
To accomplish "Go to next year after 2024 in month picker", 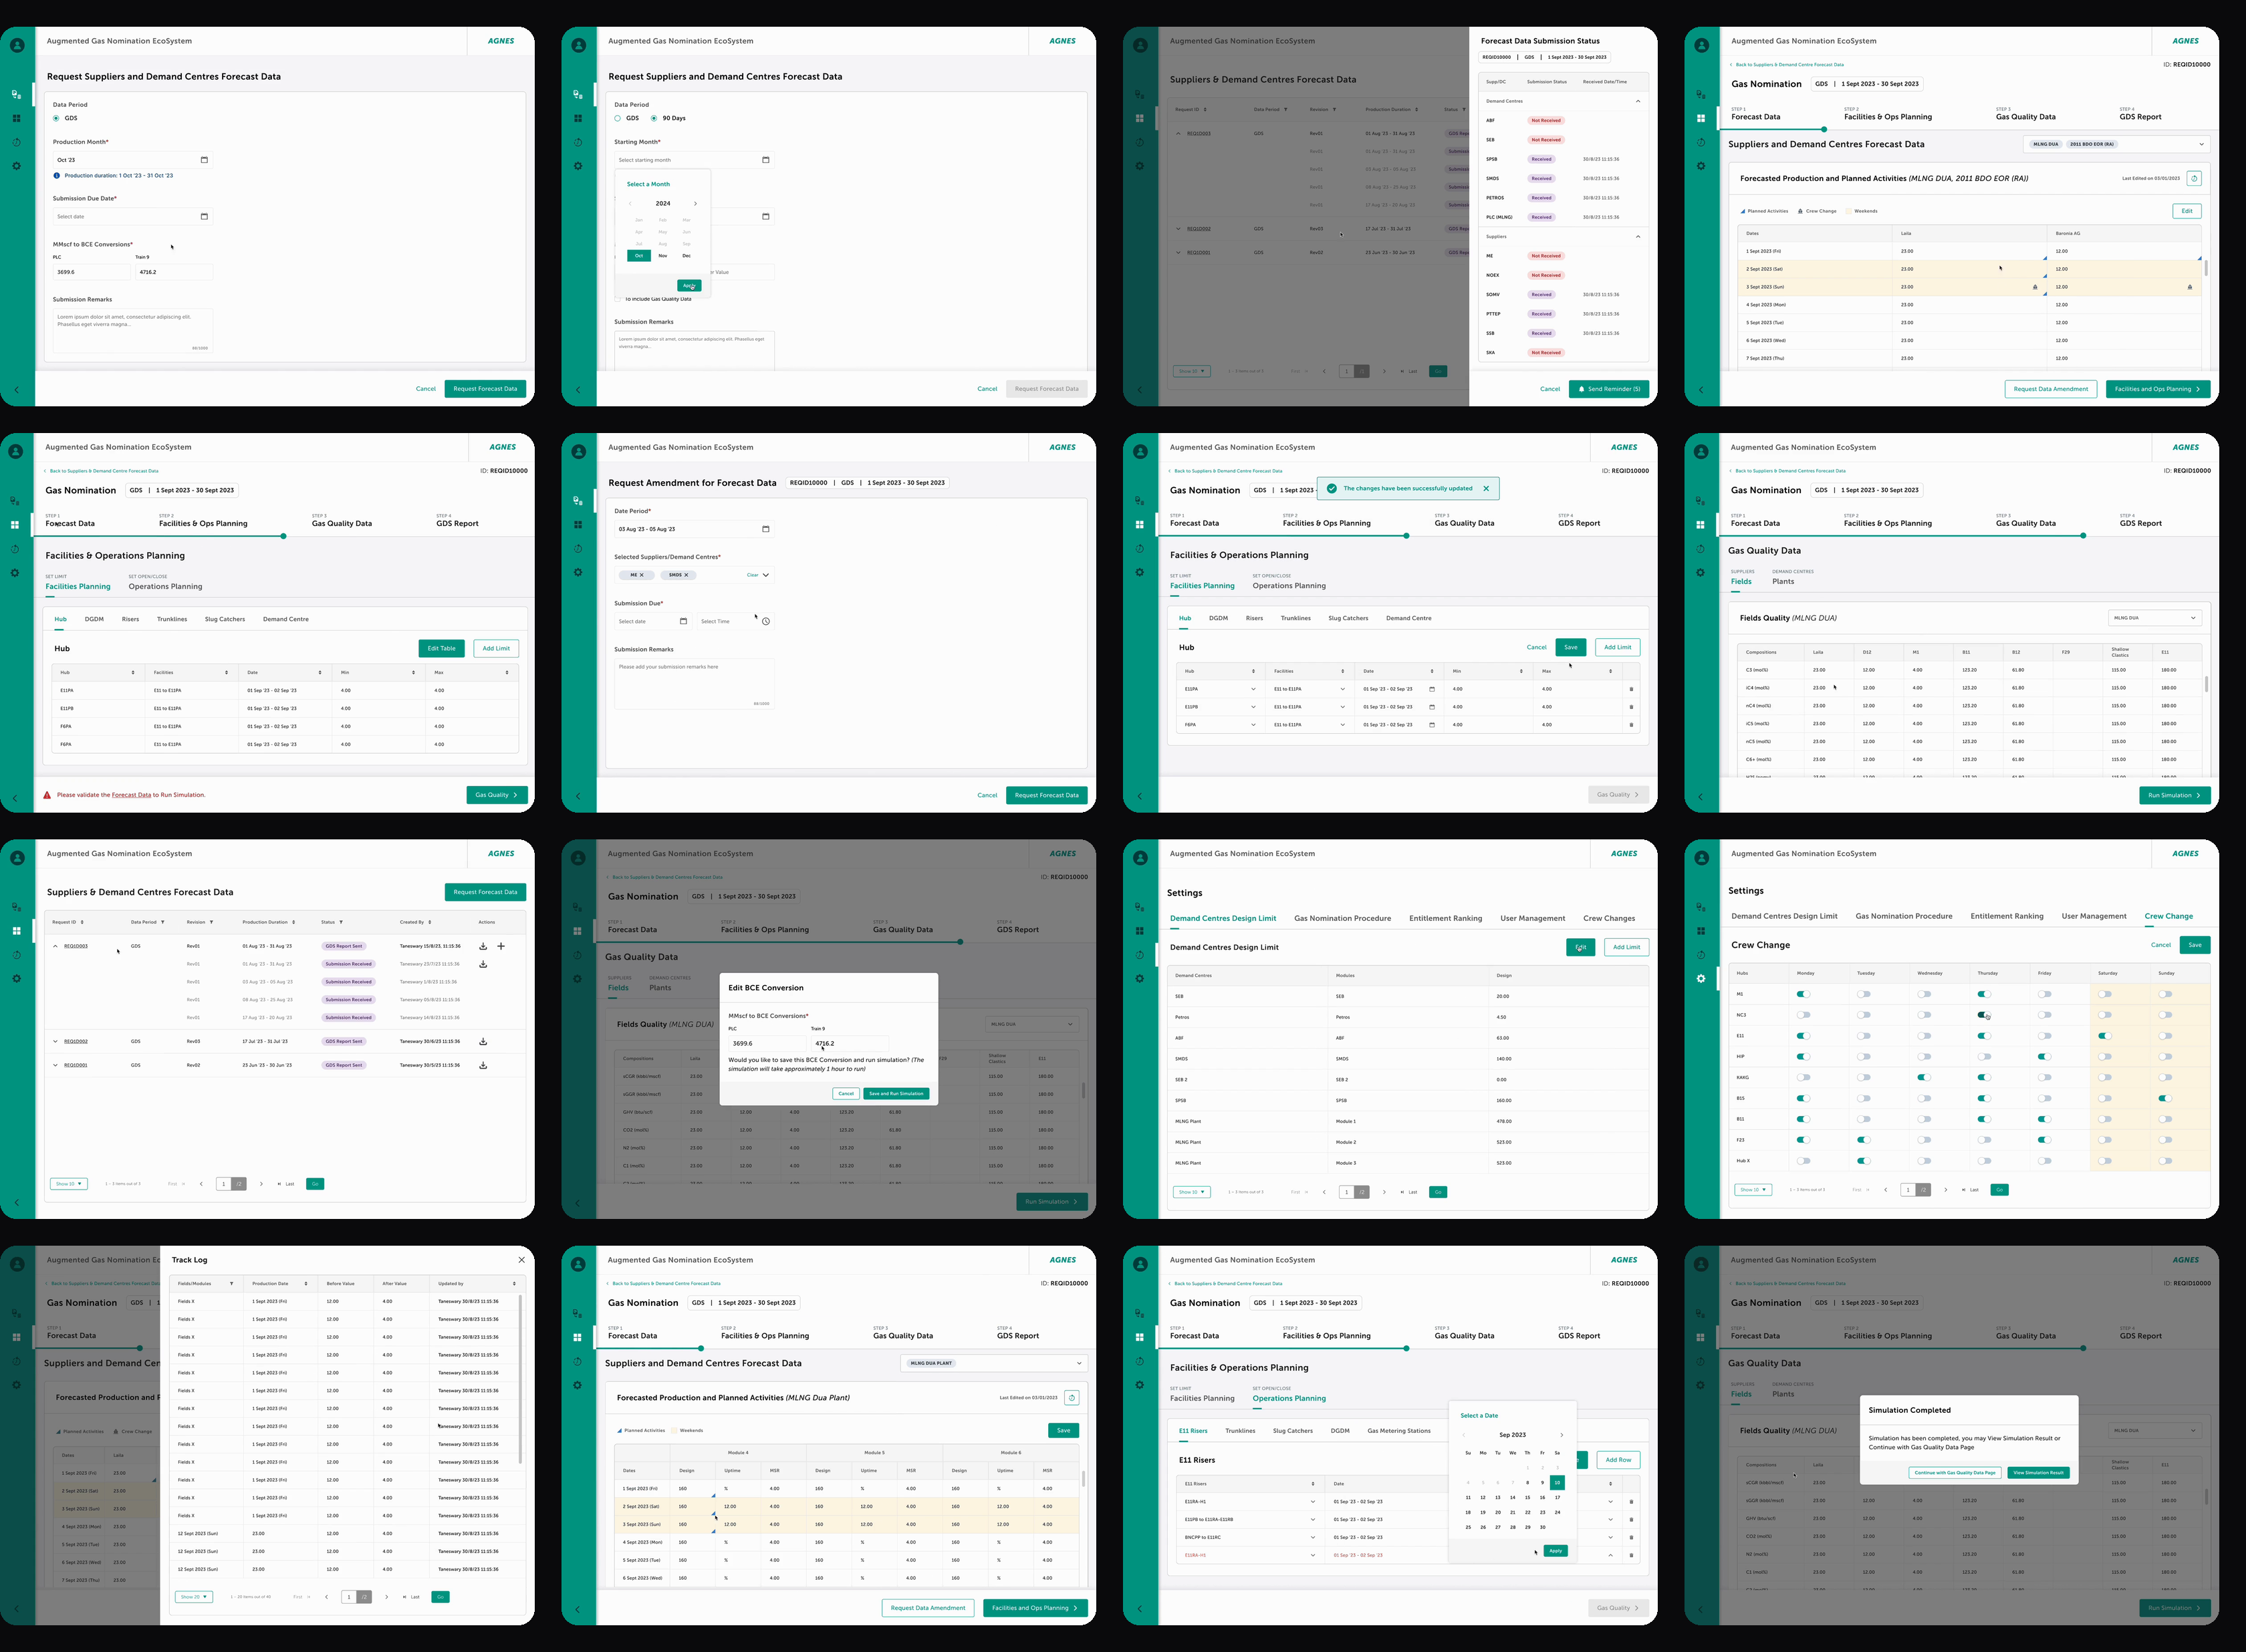I will (695, 203).
